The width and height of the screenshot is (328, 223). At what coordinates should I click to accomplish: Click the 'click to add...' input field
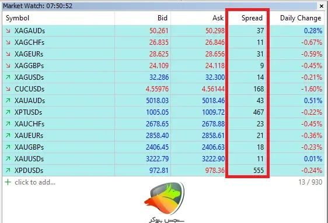(35, 182)
